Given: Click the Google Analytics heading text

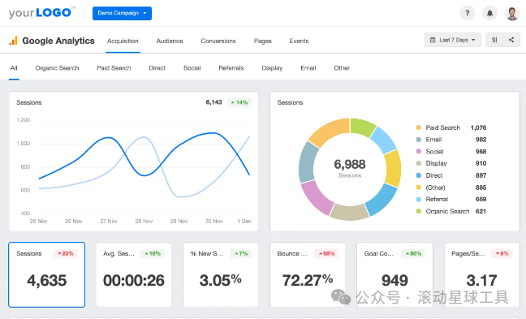Looking at the screenshot, I should 58,41.
